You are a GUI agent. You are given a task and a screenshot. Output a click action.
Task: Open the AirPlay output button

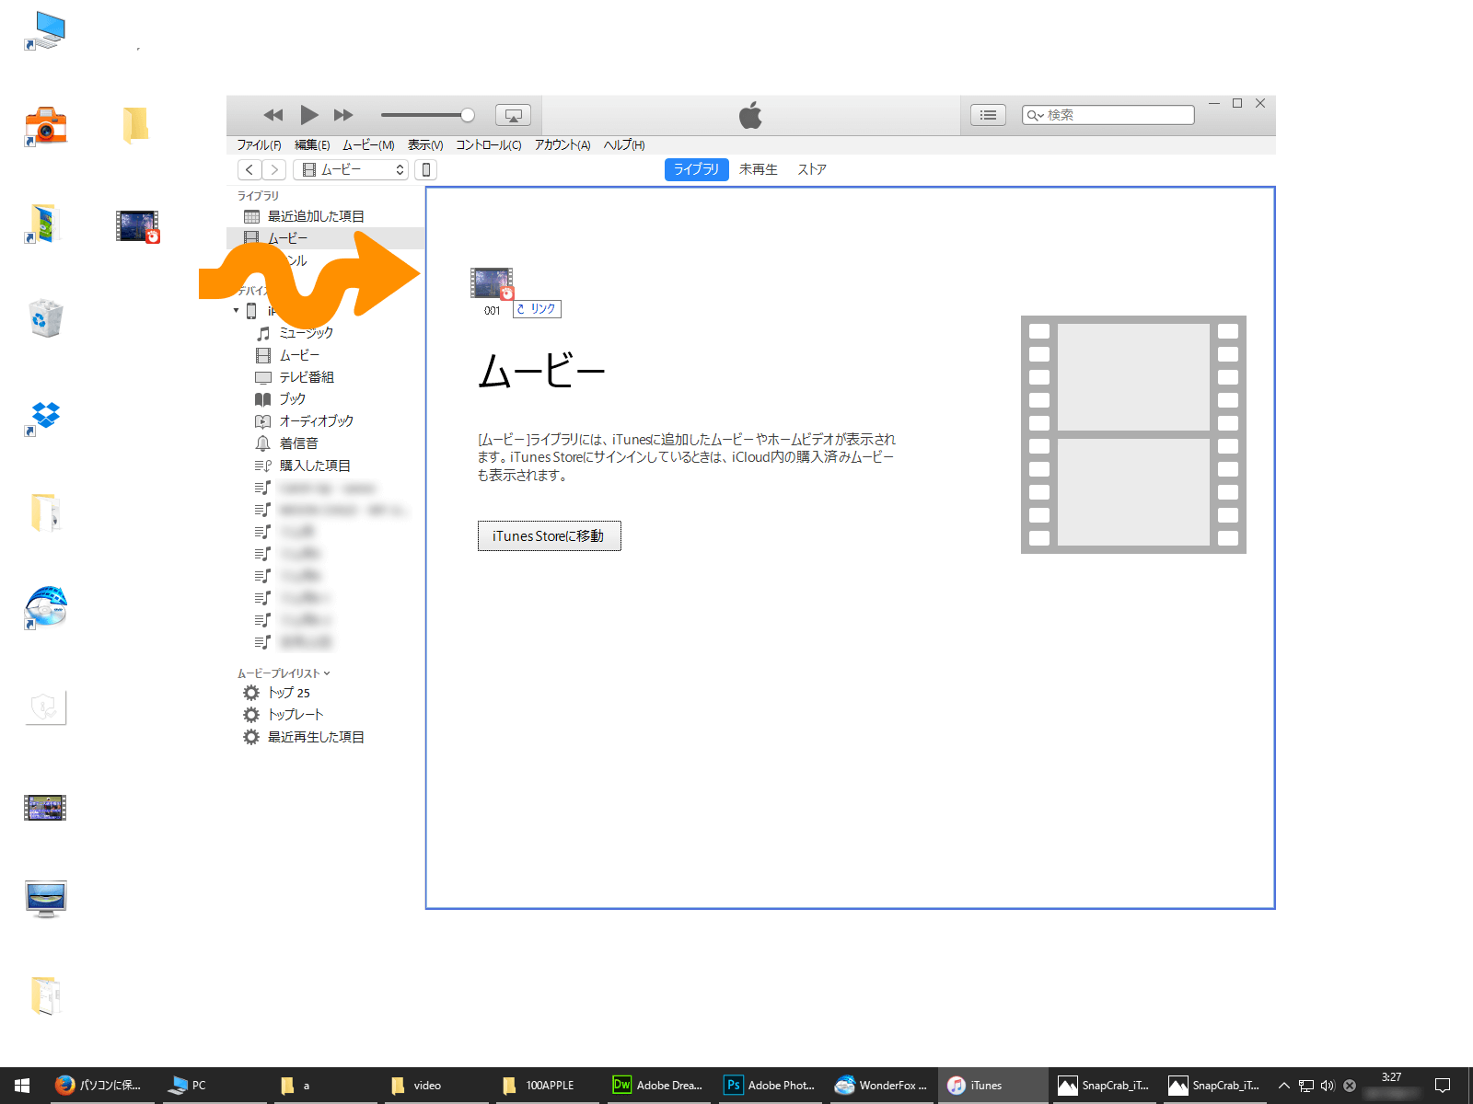coord(514,115)
